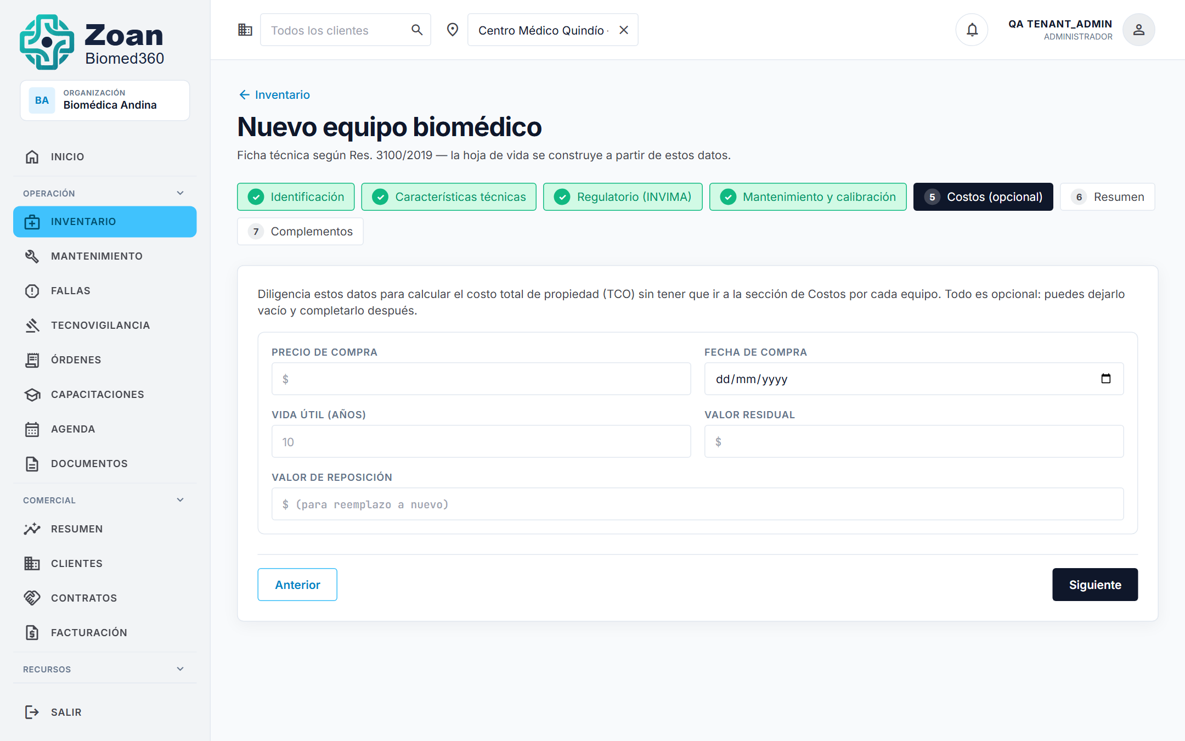Click the Documentos file icon

coord(32,464)
